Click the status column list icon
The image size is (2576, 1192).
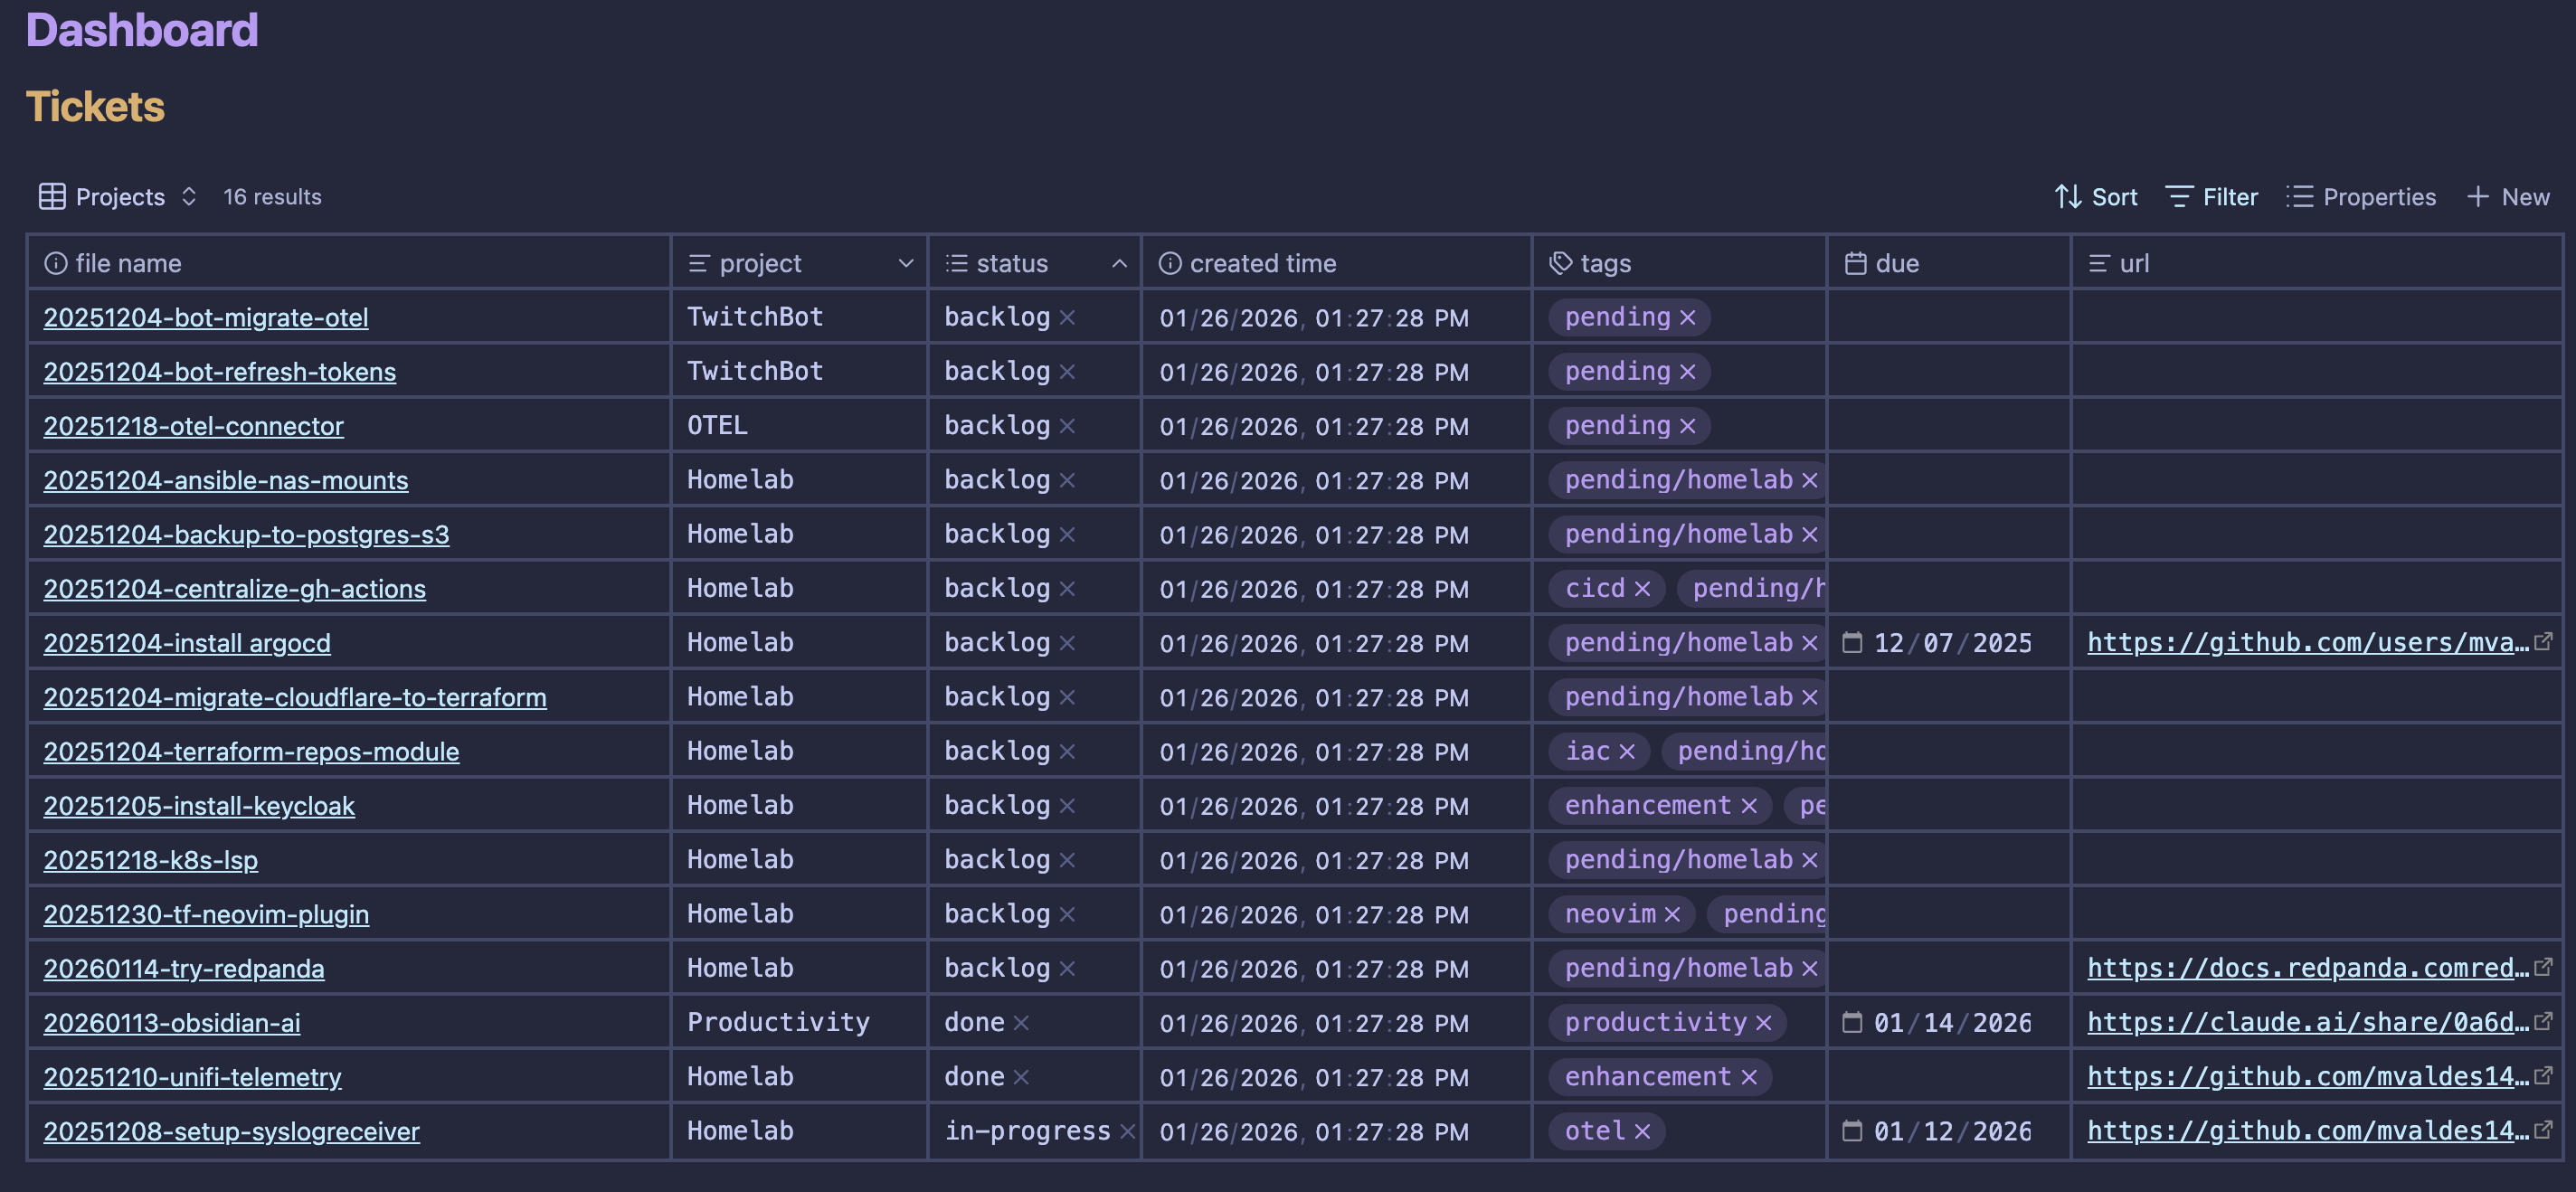955,263
